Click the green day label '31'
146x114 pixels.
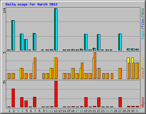[137, 111]
